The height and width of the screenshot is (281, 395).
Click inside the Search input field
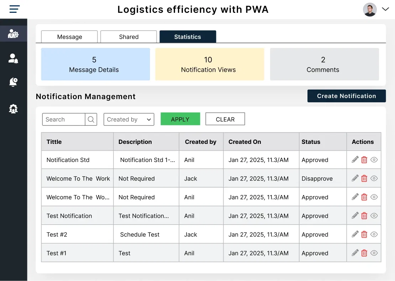tap(63, 119)
